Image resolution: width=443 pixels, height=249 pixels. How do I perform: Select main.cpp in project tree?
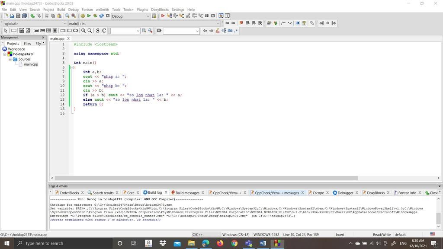pos(31,64)
